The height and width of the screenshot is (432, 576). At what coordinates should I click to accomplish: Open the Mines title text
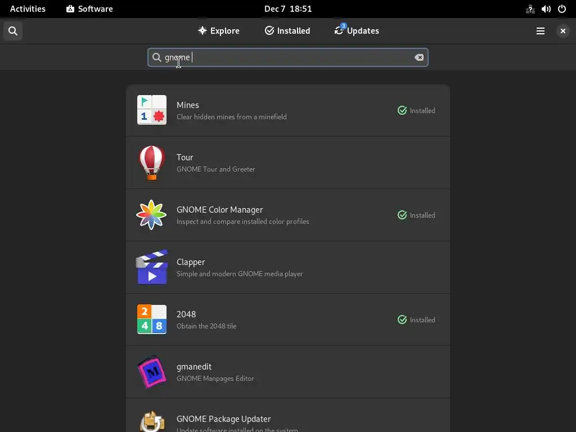pyautogui.click(x=188, y=105)
